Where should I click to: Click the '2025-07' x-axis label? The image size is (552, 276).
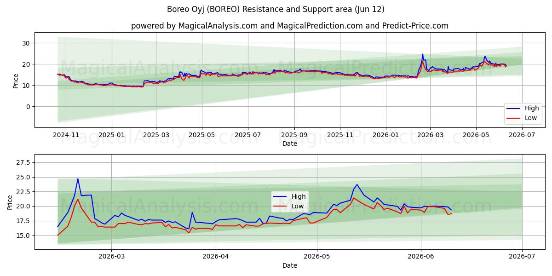pyautogui.click(x=248, y=135)
